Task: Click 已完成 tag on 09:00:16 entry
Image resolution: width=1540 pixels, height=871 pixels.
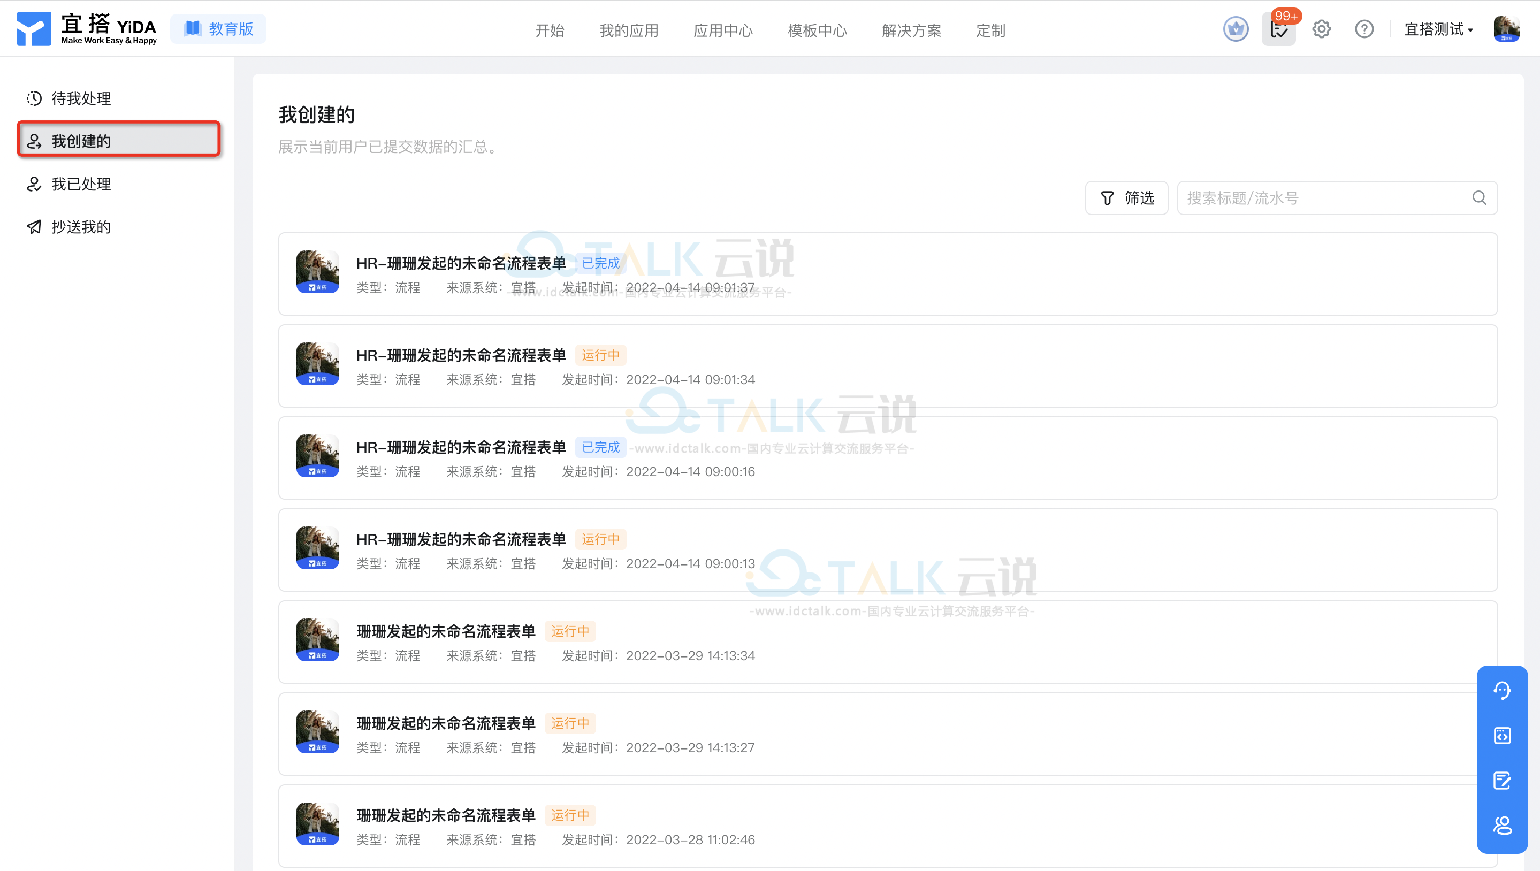Action: (601, 447)
